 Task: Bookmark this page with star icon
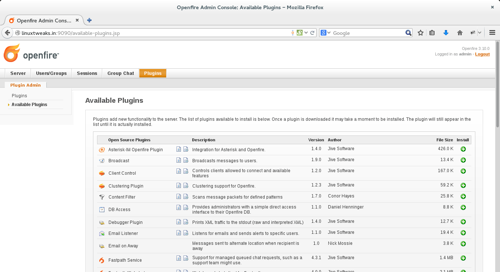click(421, 33)
